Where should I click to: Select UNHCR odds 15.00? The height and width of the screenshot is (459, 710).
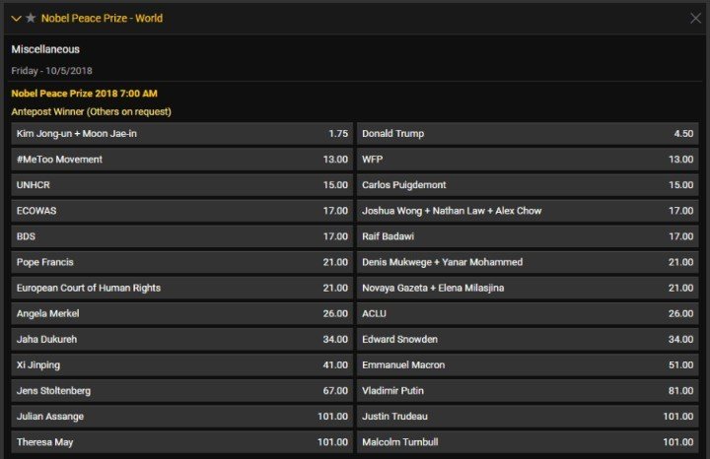(182, 185)
